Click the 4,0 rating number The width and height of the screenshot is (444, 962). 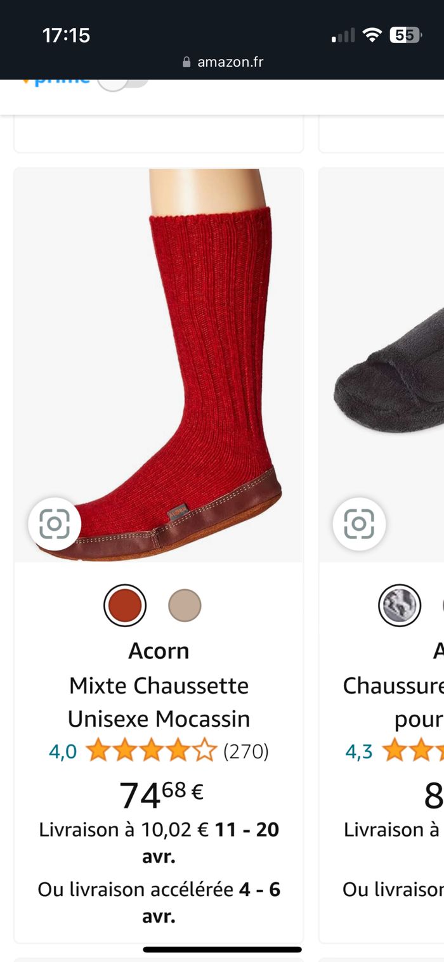[63, 751]
